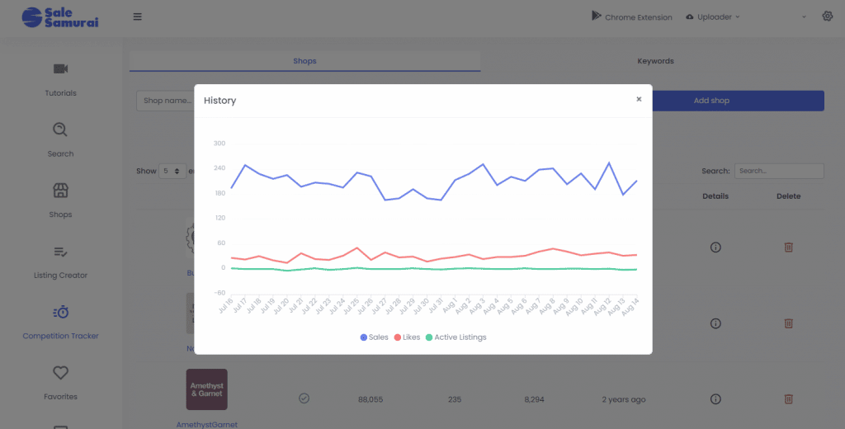Open the Tutorials video camera icon

[60, 69]
